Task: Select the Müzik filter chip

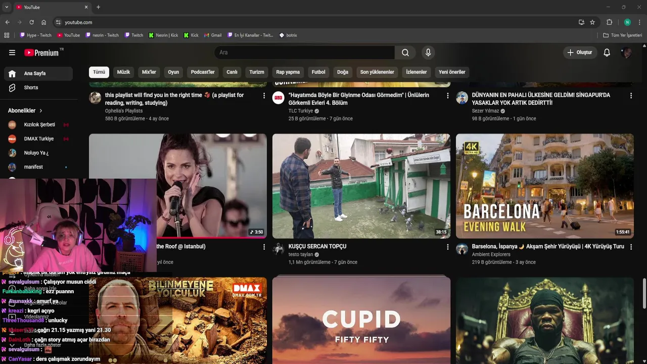Action: point(123,72)
